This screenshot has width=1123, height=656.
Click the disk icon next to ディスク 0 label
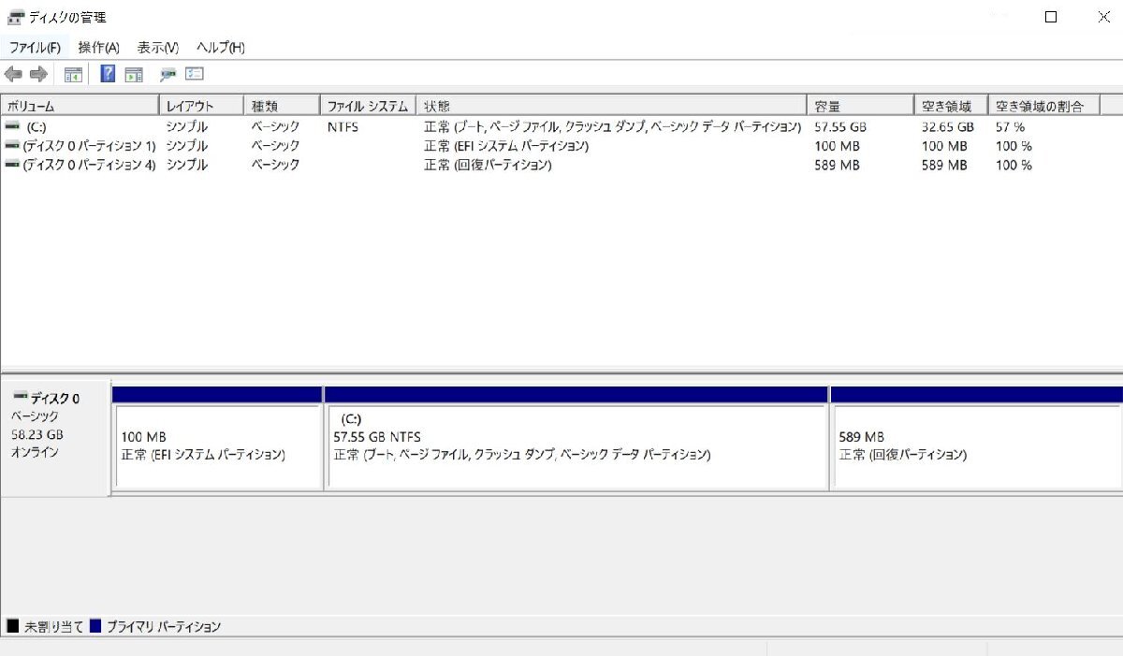tap(21, 398)
